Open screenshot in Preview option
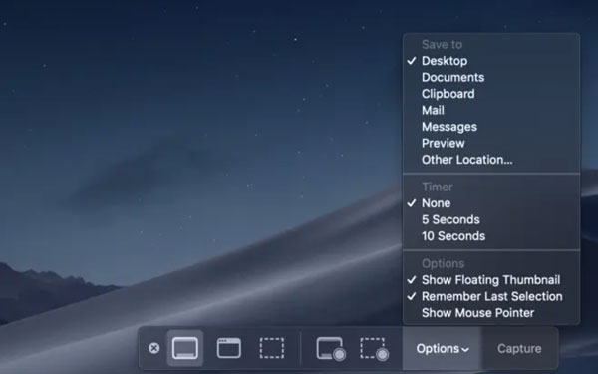 (491, 143)
